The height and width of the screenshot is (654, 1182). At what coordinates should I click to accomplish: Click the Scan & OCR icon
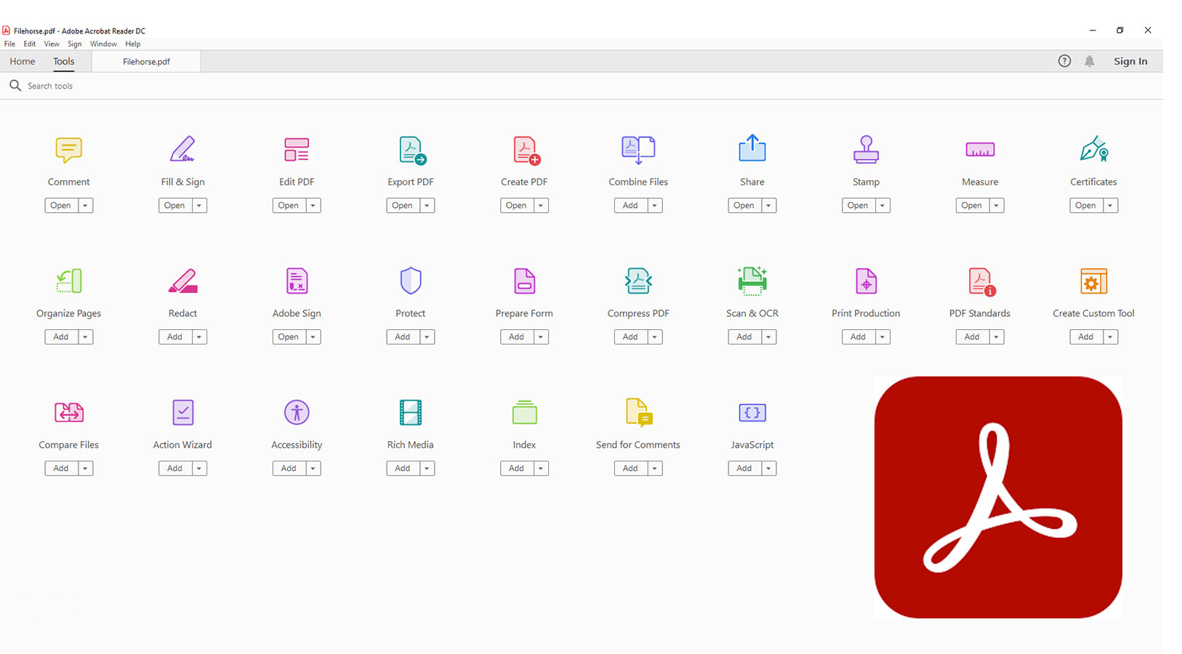(752, 281)
